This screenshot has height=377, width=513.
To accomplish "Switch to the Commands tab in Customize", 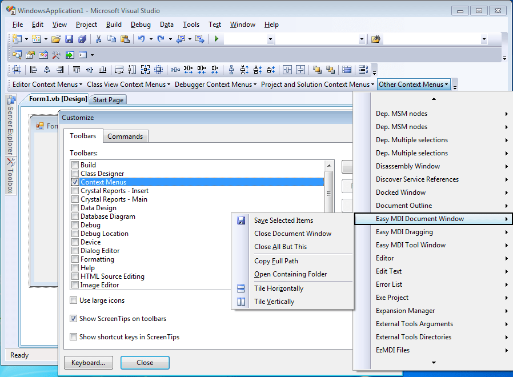I will 125,136.
